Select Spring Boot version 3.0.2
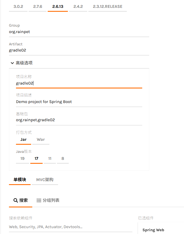Screen dimensions: 184x234 [18, 6]
